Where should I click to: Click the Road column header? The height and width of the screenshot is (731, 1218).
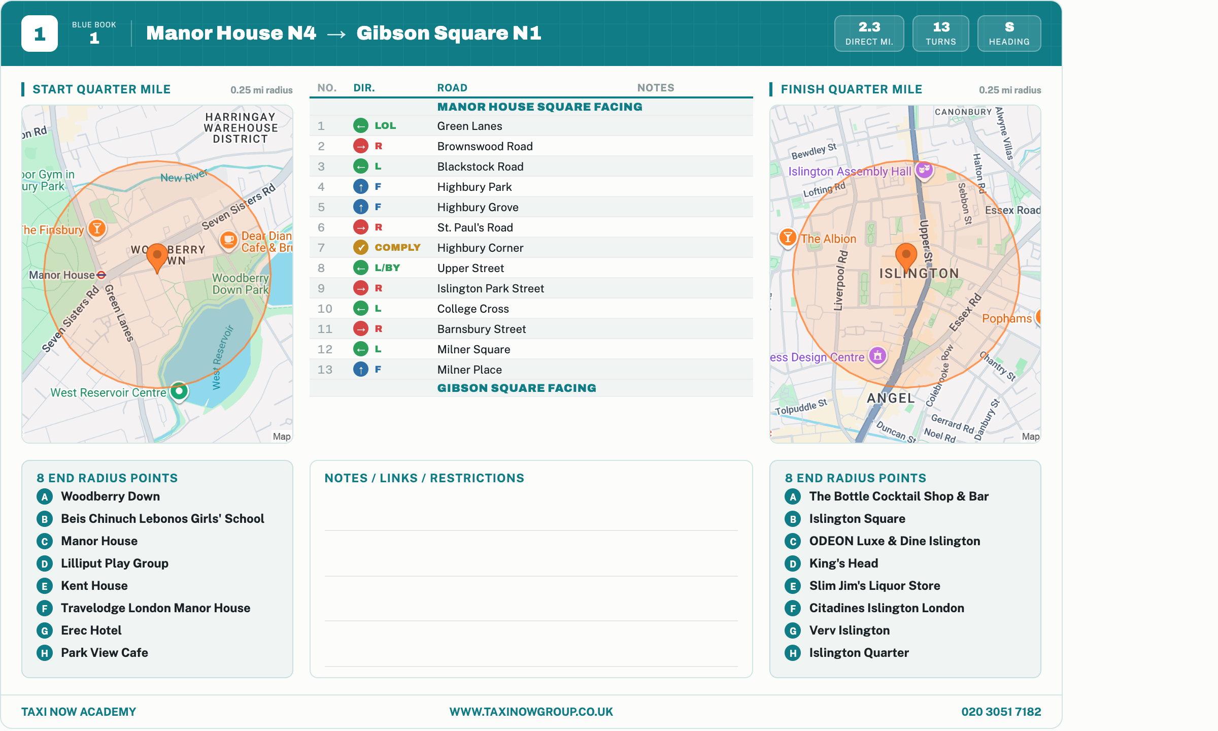click(452, 88)
